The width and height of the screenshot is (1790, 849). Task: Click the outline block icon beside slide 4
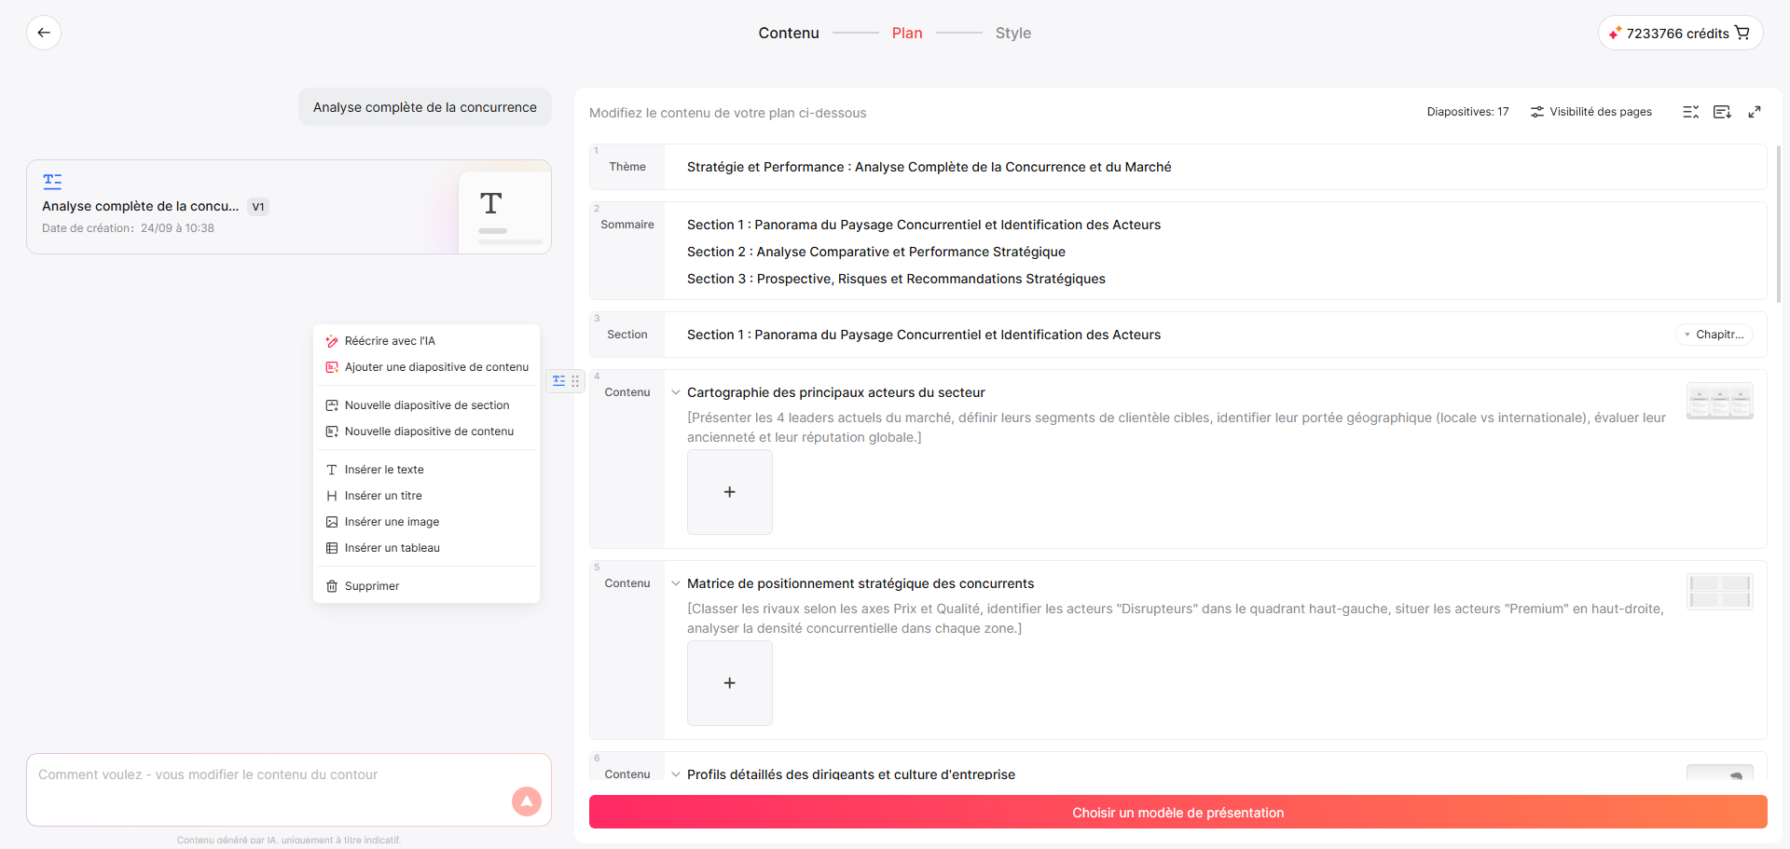[558, 380]
